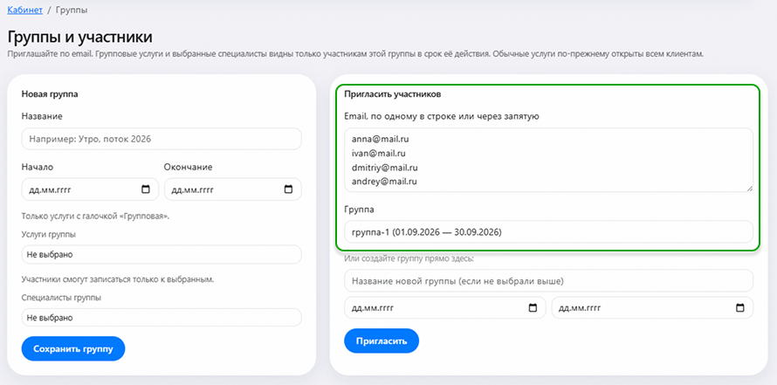The image size is (777, 385).
Task: Open the Специалисты группы dropdown
Action: [x=162, y=318]
